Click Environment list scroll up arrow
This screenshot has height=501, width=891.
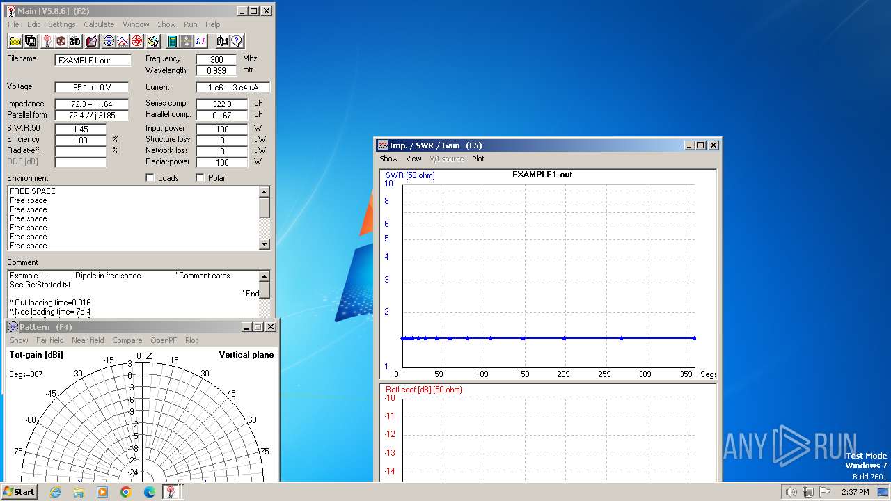click(x=265, y=192)
